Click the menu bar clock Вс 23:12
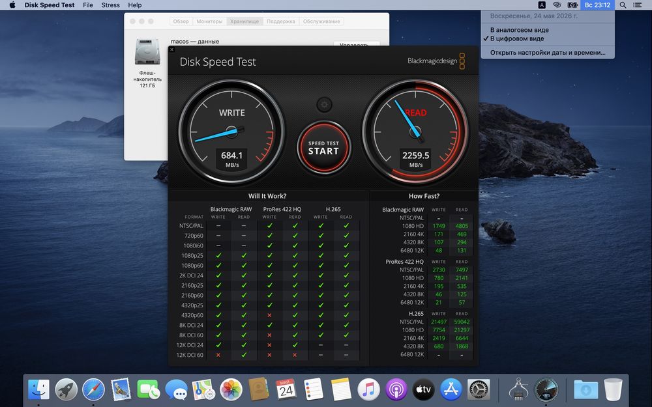Viewport: 652px width, 407px height. click(597, 5)
